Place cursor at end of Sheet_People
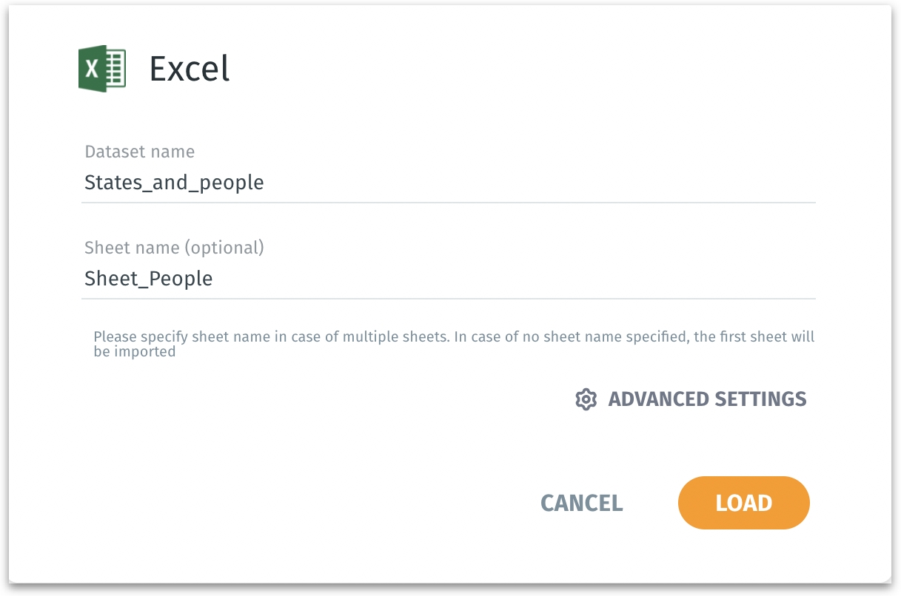This screenshot has width=901, height=596. pos(214,279)
